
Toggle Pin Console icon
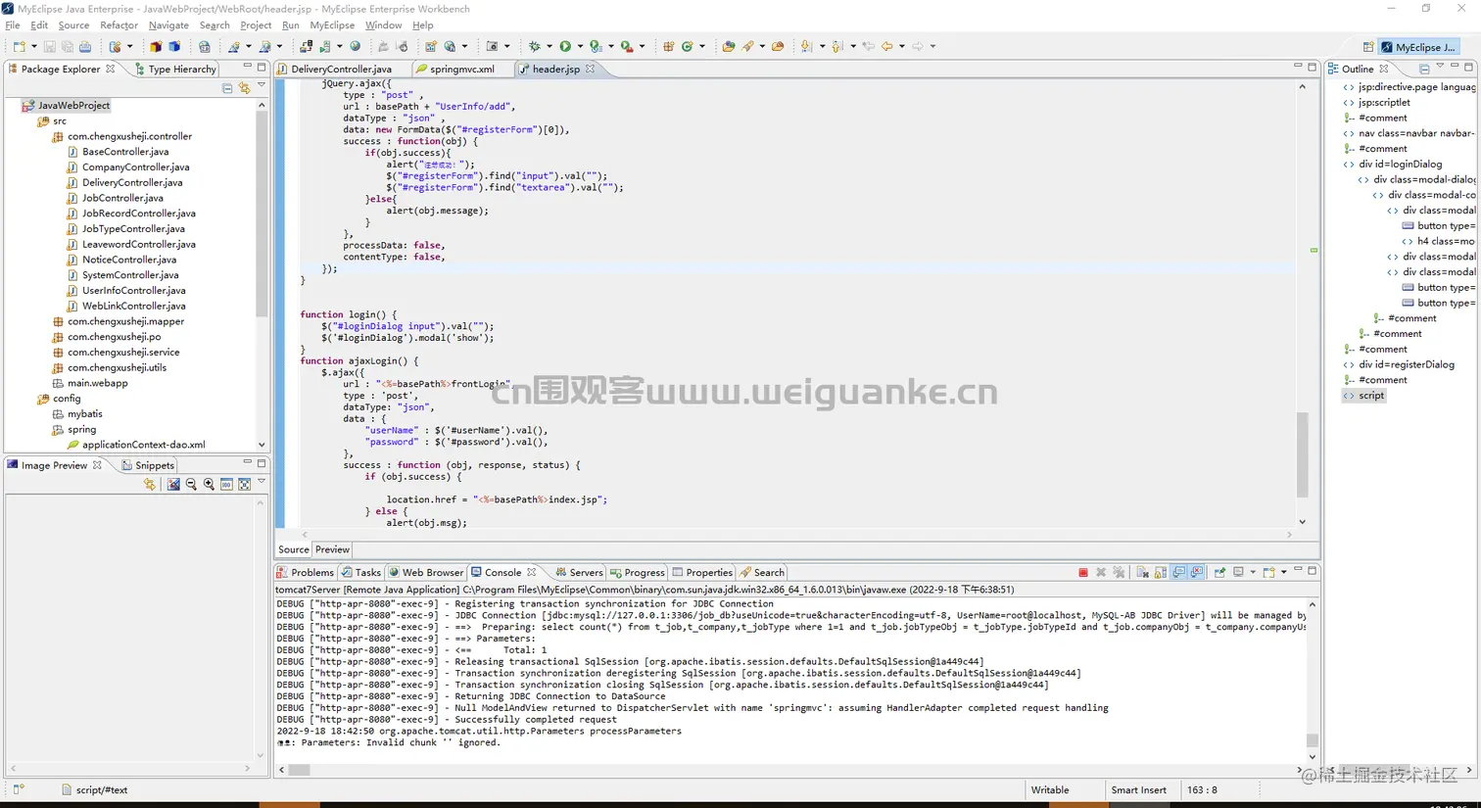coord(1219,572)
